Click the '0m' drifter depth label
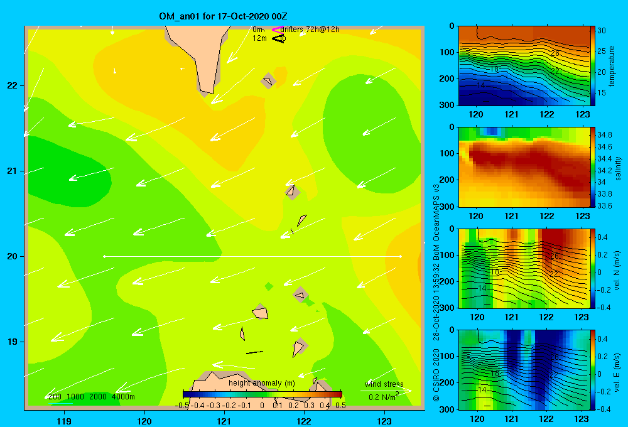This screenshot has width=628, height=427. 257,30
